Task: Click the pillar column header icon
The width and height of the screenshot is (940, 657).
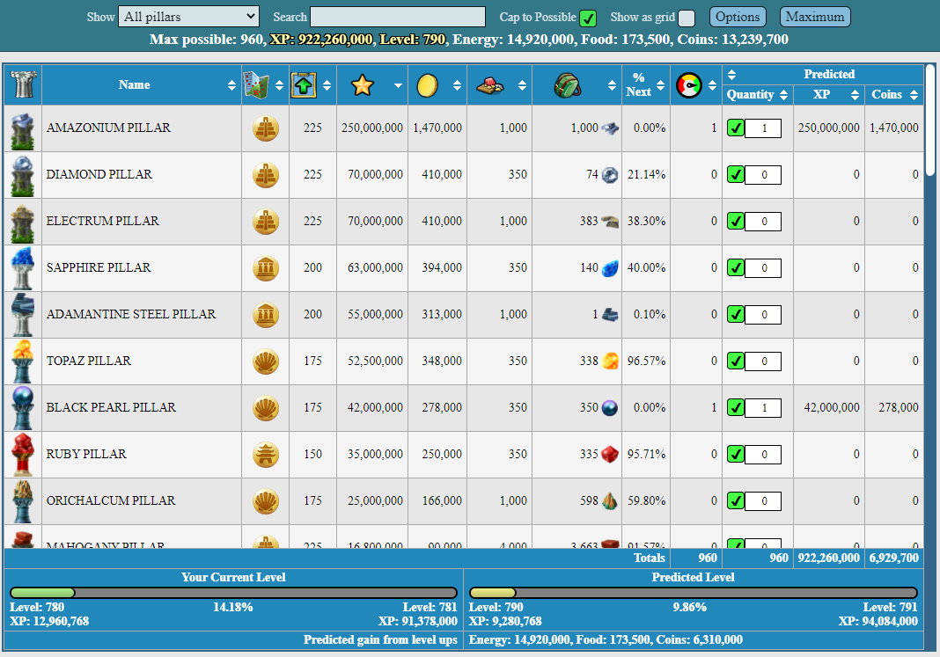Action: (23, 84)
